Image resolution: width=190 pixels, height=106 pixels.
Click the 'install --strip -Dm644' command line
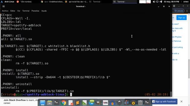pyautogui.click(x=63, y=77)
